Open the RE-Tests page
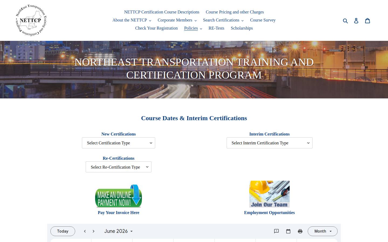This screenshot has height=242, width=388. coord(216,28)
